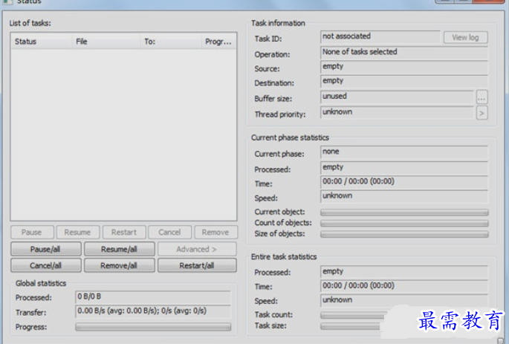Pause all tasks with Pause/all

tap(46, 249)
